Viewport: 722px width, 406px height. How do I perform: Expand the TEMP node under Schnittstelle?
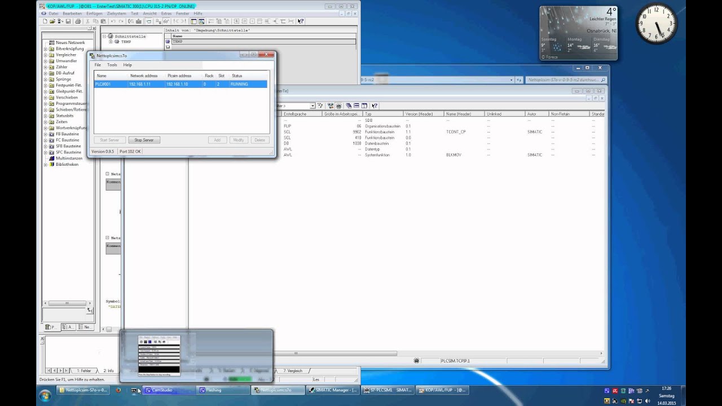pyautogui.click(x=111, y=42)
